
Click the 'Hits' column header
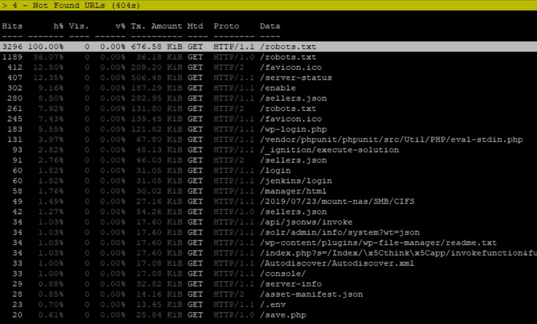pos(12,26)
